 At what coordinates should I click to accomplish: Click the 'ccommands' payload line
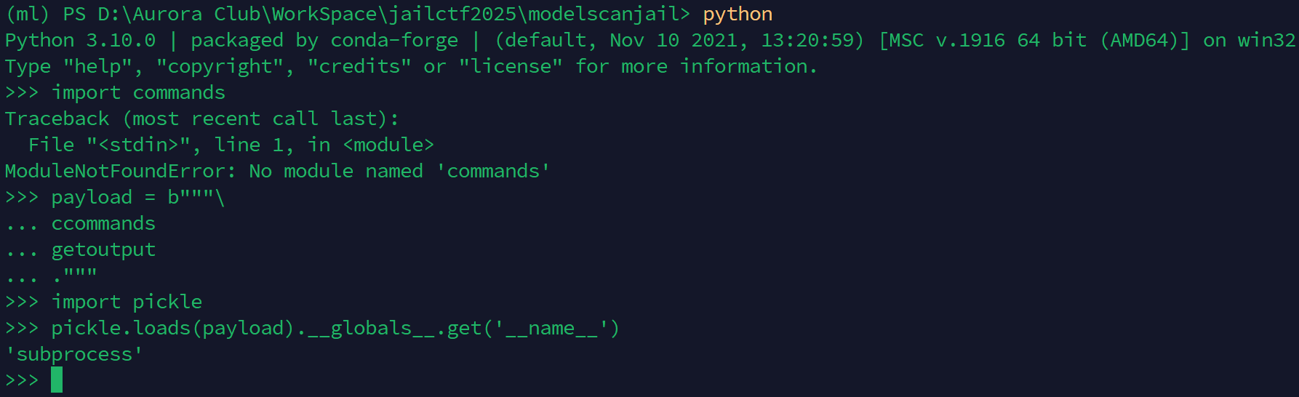tap(103, 223)
